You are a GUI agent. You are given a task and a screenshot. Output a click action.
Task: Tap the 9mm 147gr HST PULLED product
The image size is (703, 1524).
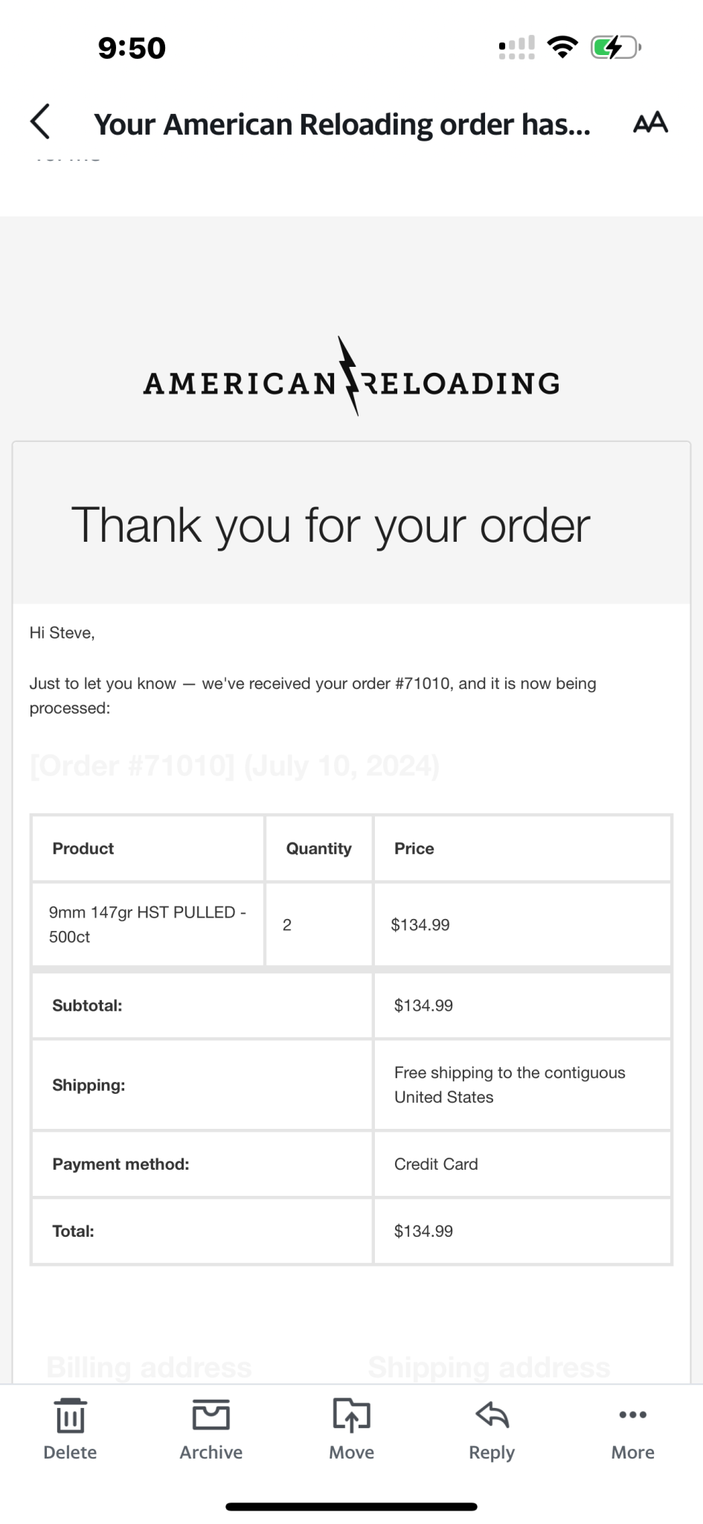pos(148,924)
